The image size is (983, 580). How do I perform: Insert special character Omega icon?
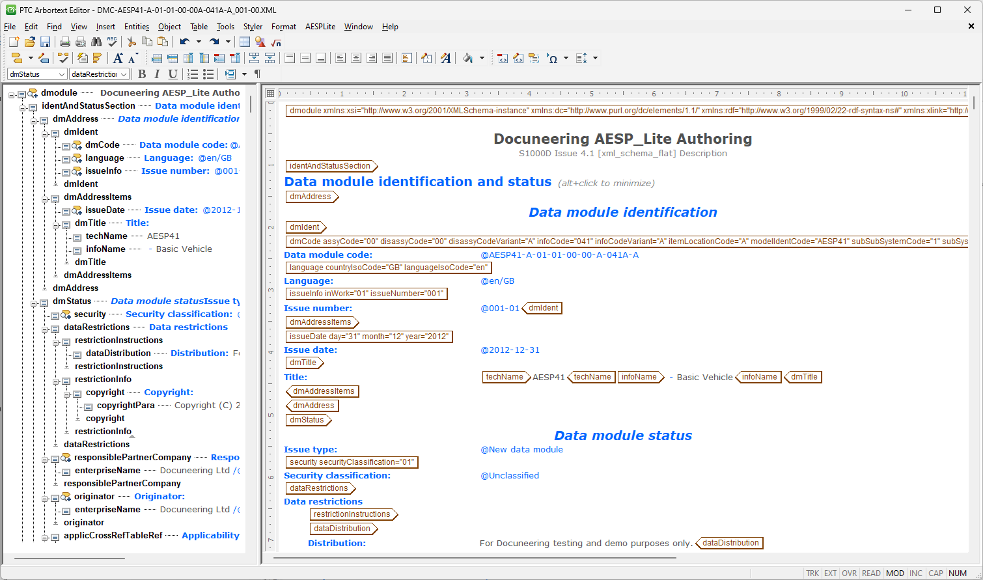tap(552, 58)
